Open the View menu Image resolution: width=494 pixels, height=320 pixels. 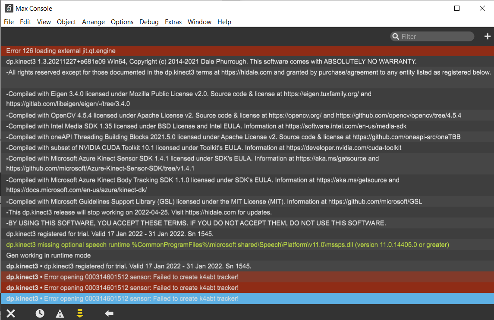pos(44,22)
